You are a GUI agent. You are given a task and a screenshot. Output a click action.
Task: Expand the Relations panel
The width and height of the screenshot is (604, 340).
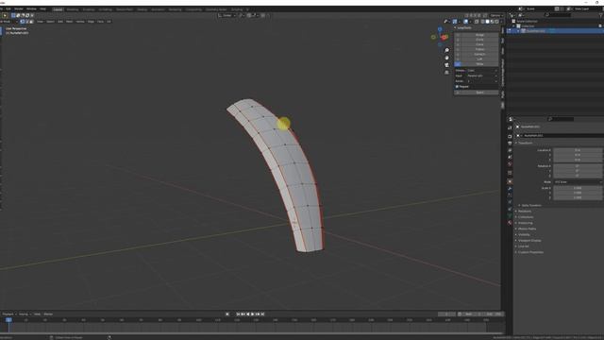525,212
